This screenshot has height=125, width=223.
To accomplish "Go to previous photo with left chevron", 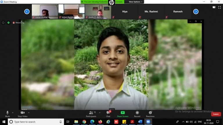I will tap(20, 69).
